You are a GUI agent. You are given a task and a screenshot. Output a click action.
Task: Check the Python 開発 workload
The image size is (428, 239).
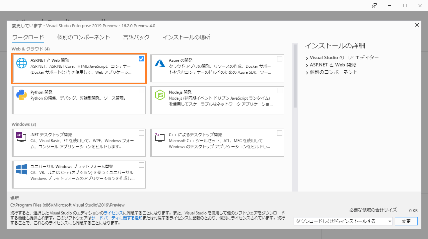[x=141, y=91]
